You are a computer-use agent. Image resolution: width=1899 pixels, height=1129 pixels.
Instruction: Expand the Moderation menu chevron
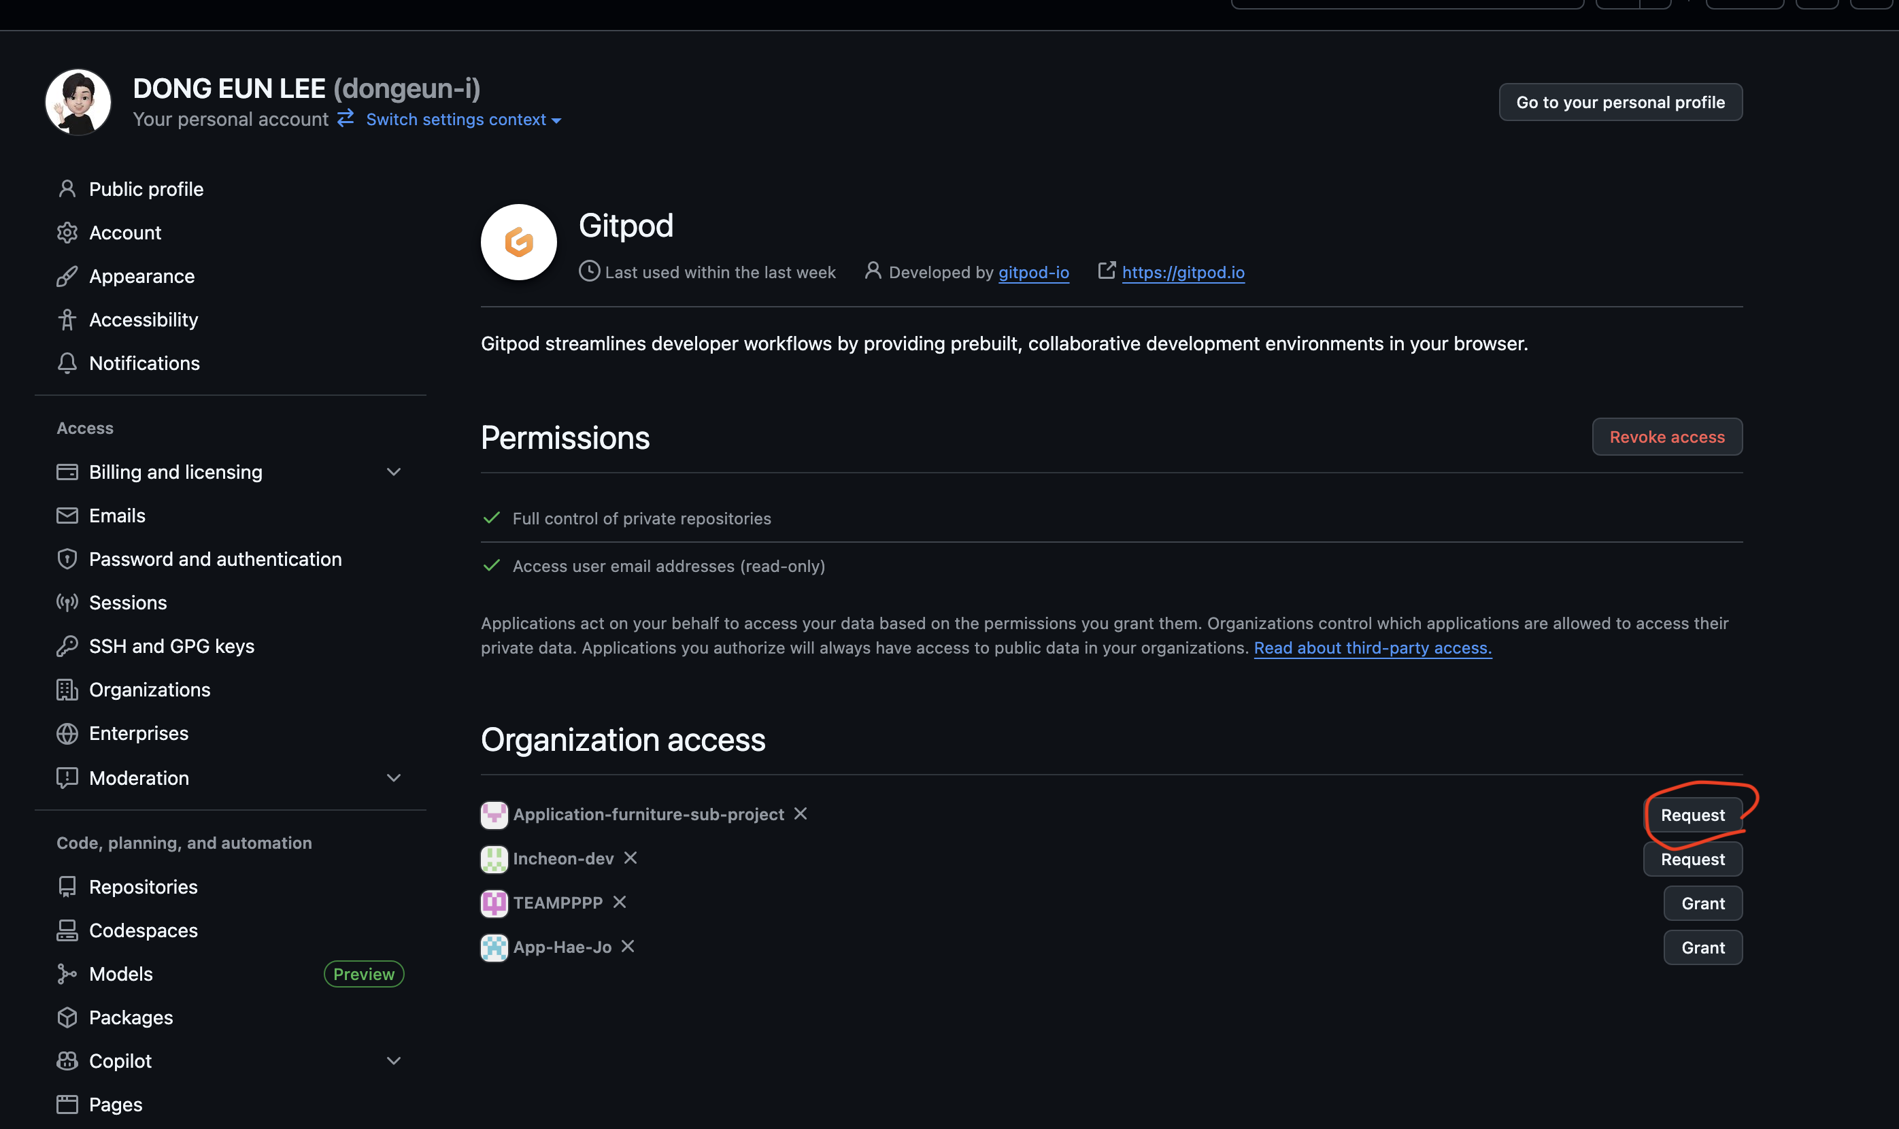tap(393, 777)
